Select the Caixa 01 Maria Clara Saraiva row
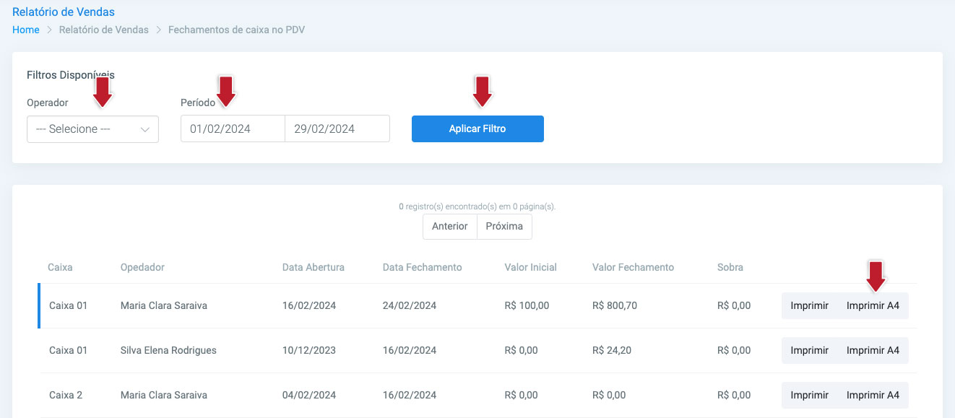Image resolution: width=955 pixels, height=418 pixels. pyautogui.click(x=477, y=305)
